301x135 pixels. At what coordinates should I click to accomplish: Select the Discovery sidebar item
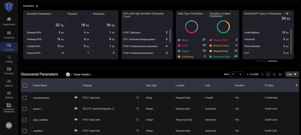(x=9, y=47)
